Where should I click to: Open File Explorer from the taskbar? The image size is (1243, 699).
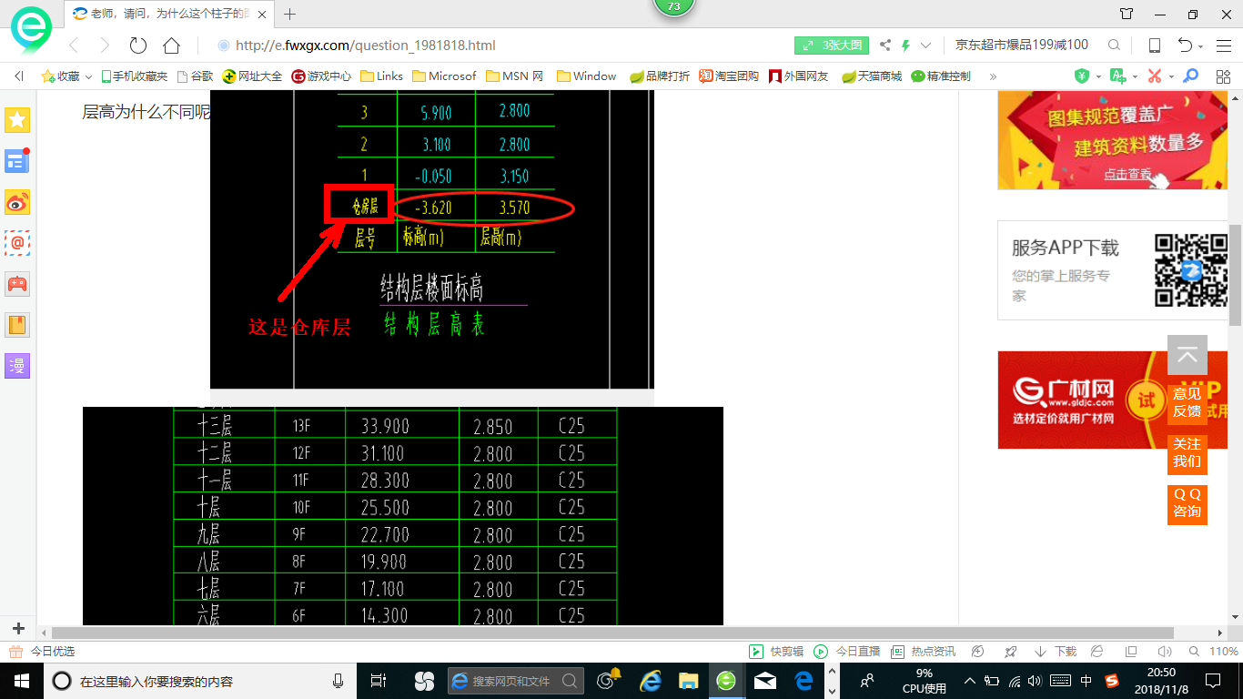click(689, 681)
